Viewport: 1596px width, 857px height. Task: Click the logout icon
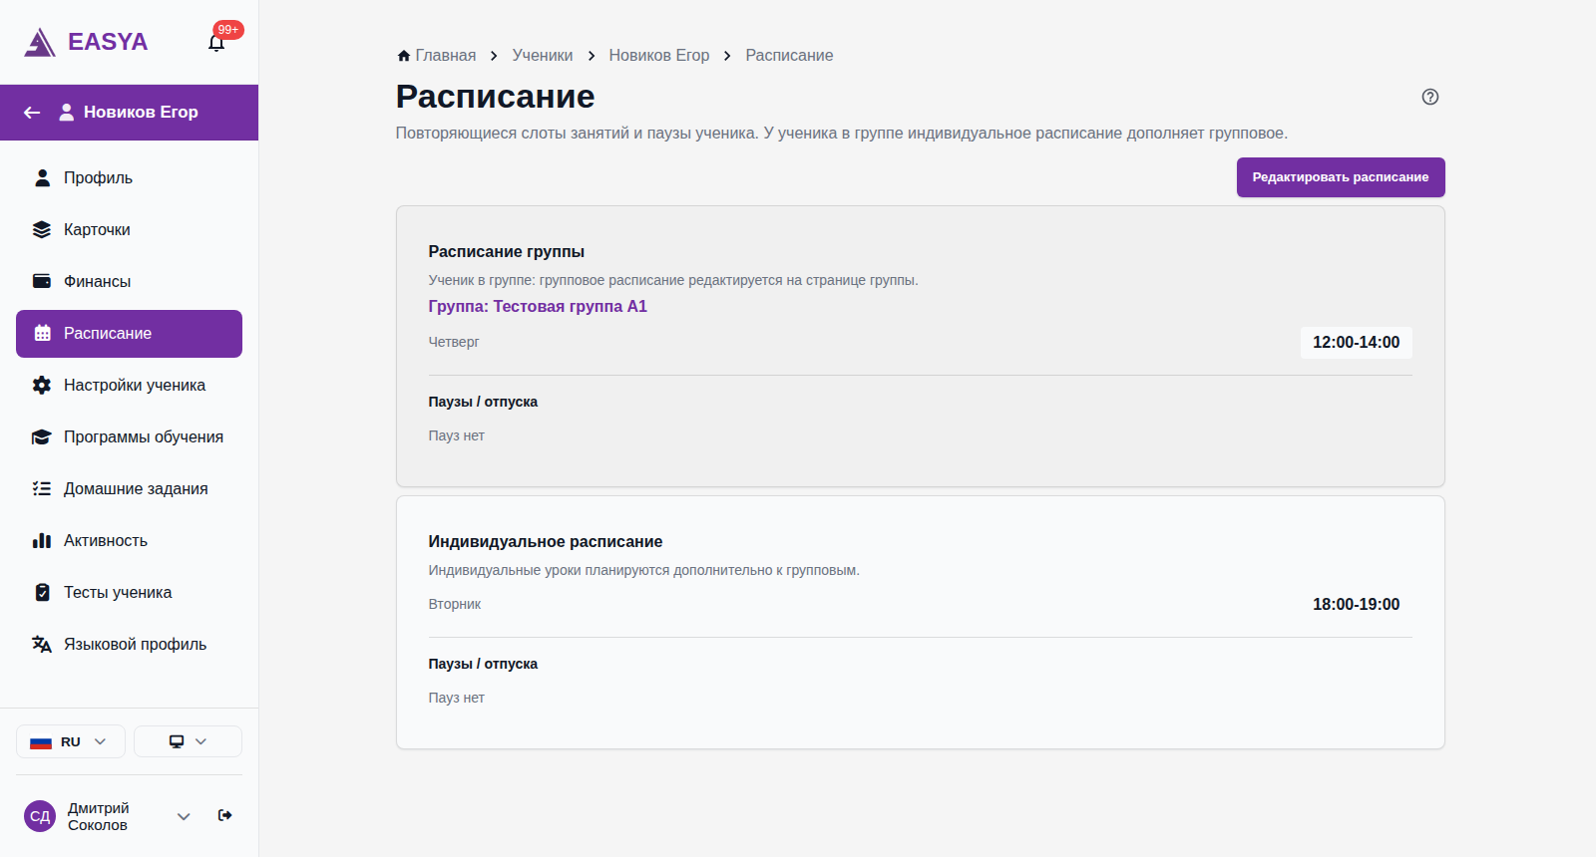coord(225,815)
